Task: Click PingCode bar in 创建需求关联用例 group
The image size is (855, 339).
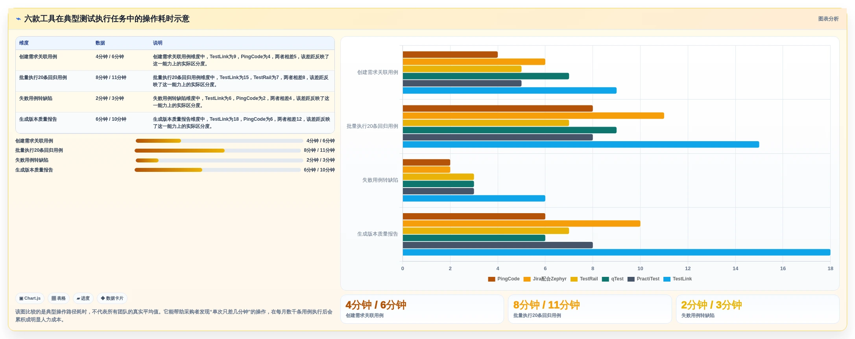Action: pos(450,55)
